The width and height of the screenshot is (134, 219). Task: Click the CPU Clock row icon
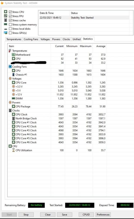[x=13, y=114]
